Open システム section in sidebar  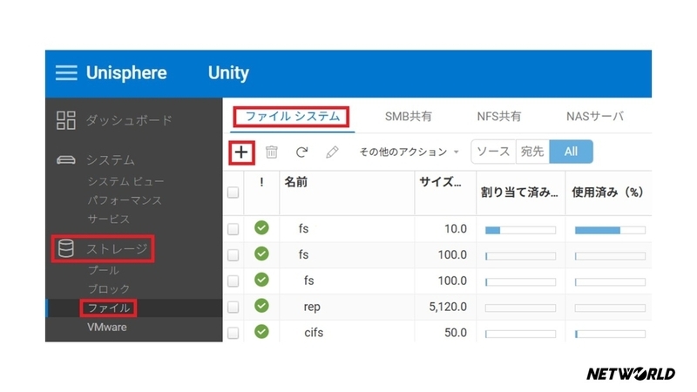coord(111,160)
